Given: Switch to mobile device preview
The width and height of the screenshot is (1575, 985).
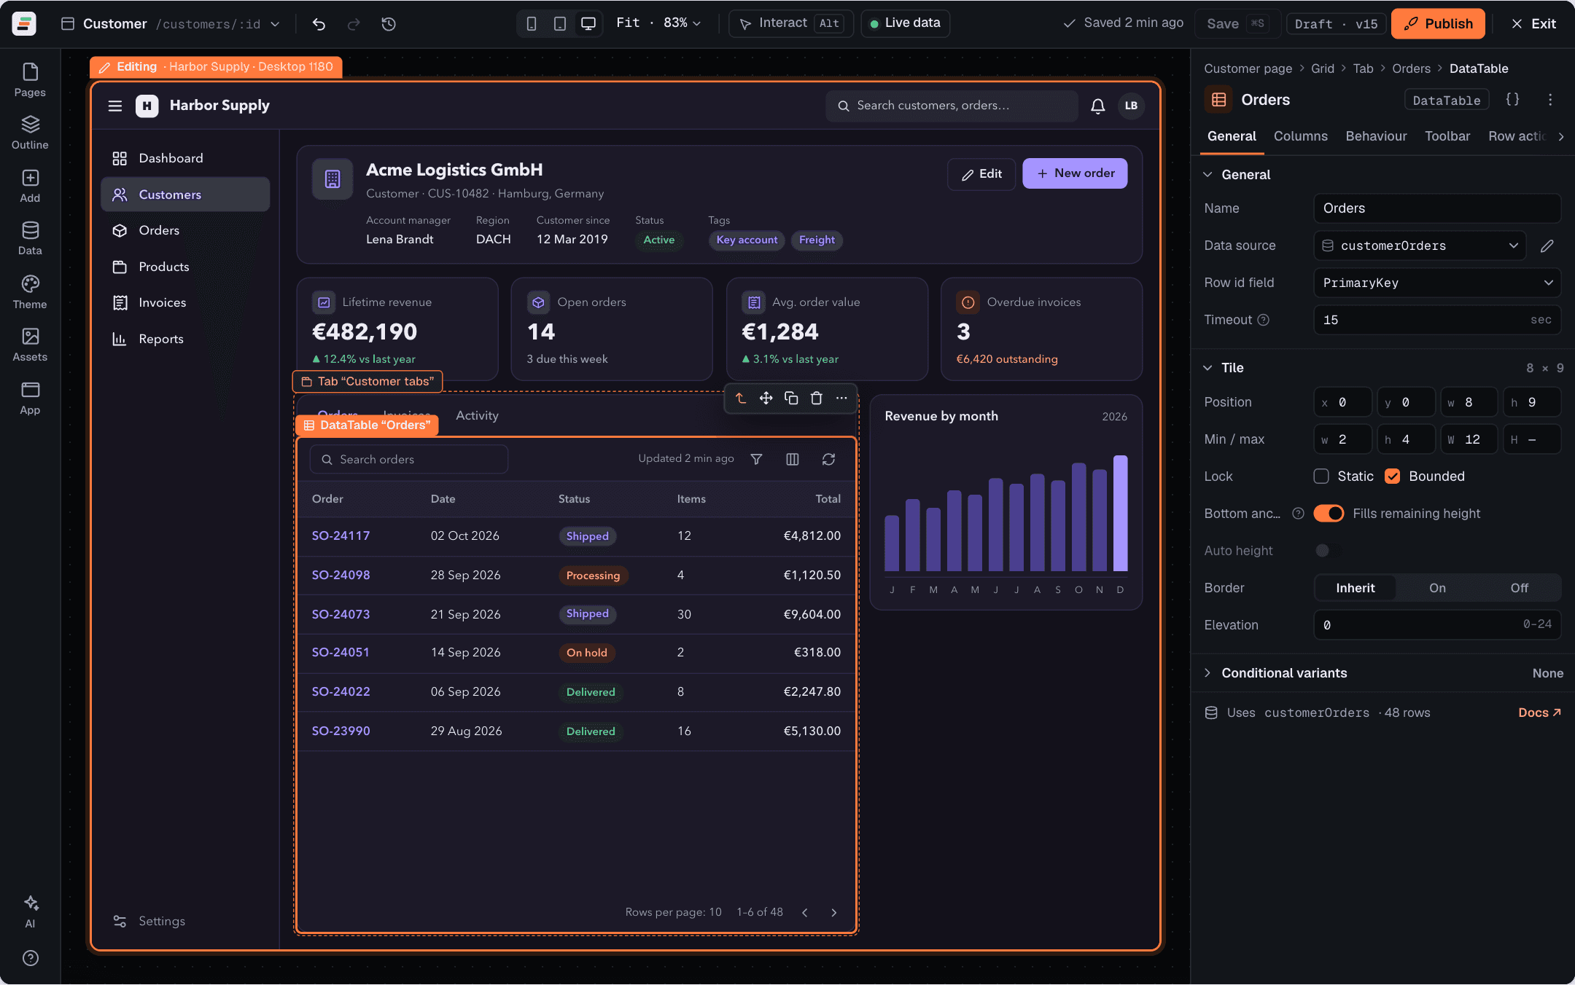Looking at the screenshot, I should [x=532, y=24].
